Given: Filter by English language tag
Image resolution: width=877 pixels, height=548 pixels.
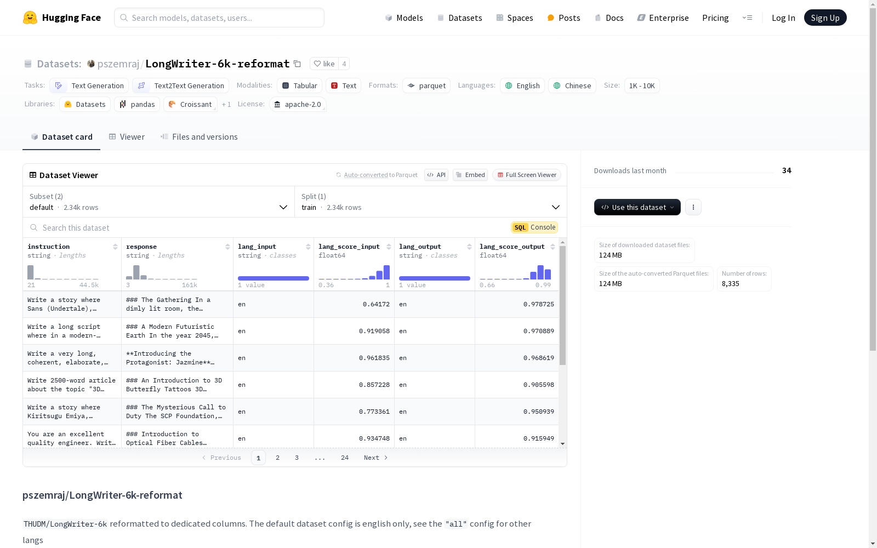Looking at the screenshot, I should [522, 85].
